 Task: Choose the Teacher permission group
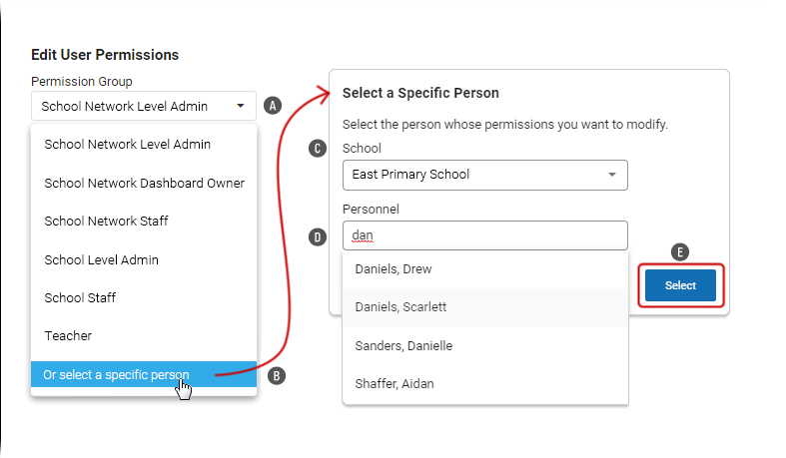(144, 336)
